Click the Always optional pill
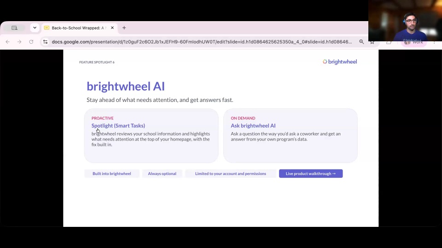This screenshot has width=442, height=248. click(162, 174)
